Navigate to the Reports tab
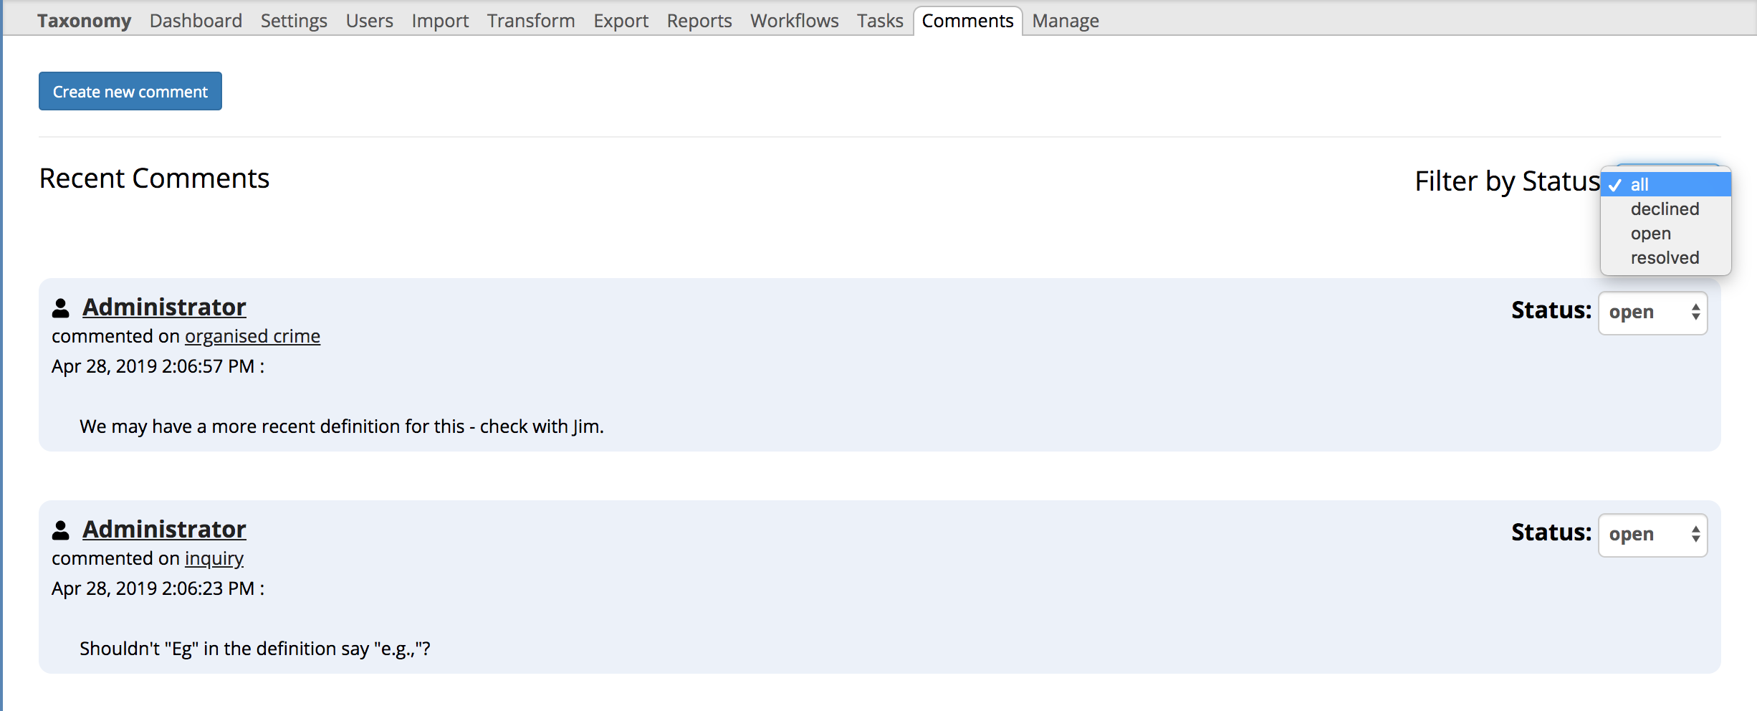 pos(699,21)
